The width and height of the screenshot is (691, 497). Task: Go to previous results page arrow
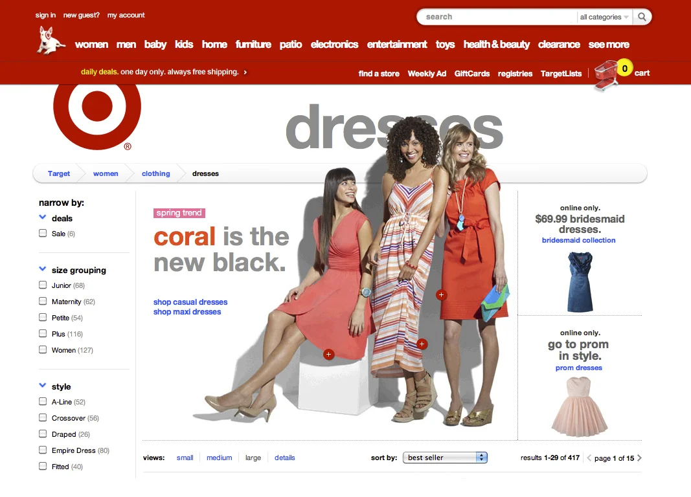pos(589,458)
